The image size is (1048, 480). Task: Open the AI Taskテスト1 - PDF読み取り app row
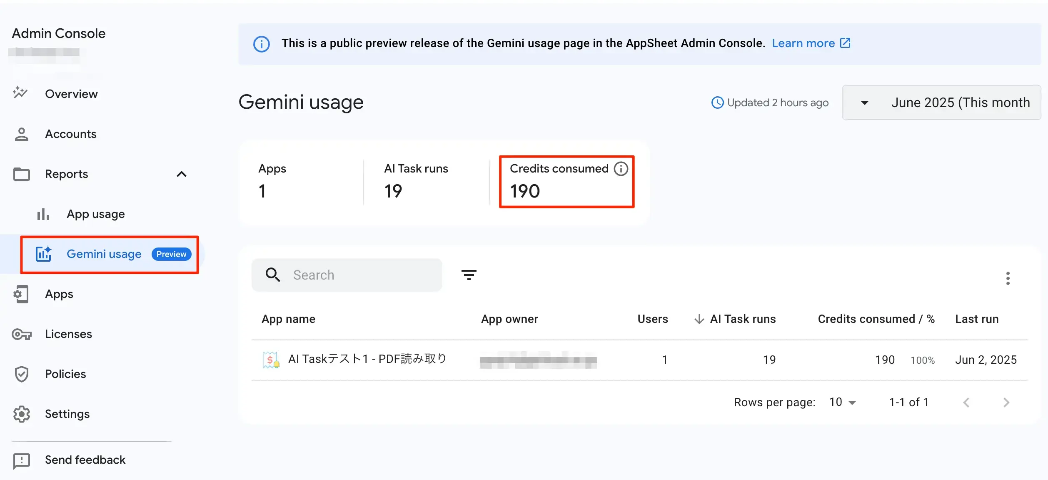640,360
